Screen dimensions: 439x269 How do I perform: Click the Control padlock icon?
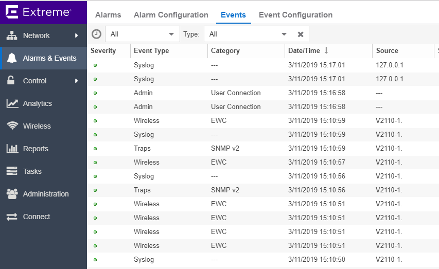pos(12,81)
